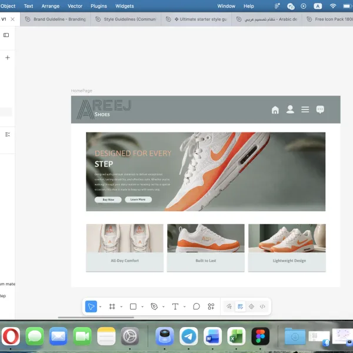Open the Help menu
The height and width of the screenshot is (353, 353).
[x=248, y=6]
